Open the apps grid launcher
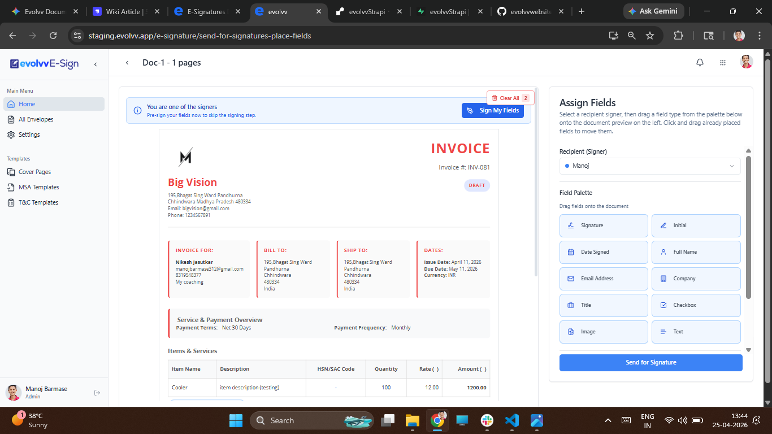This screenshot has width=772, height=434. coord(723,63)
